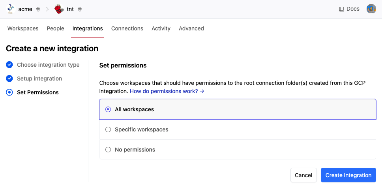The image size is (382, 193).
Task: Click the completed Choose integration type checkmark
Action: 9,65
